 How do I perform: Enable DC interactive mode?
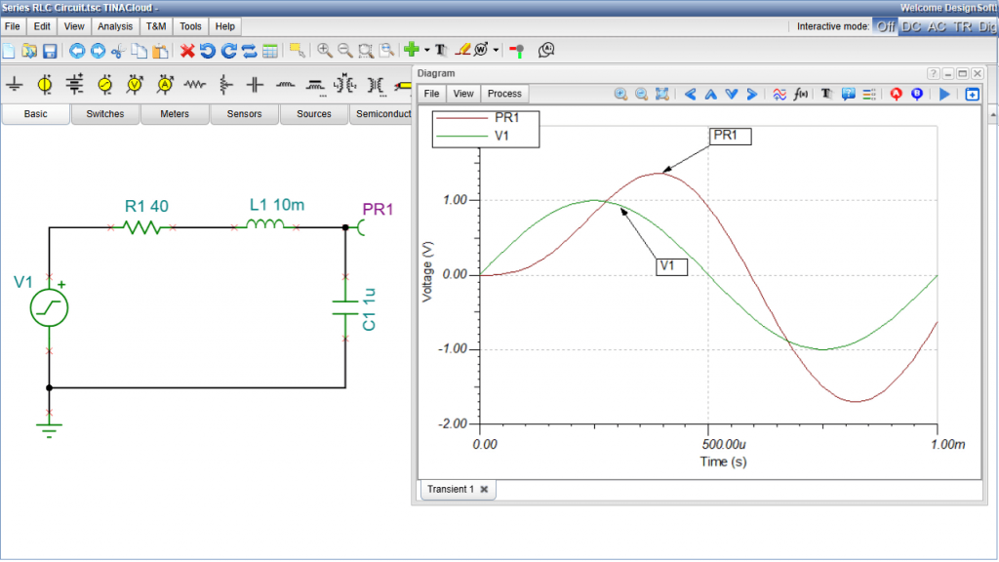point(910,26)
